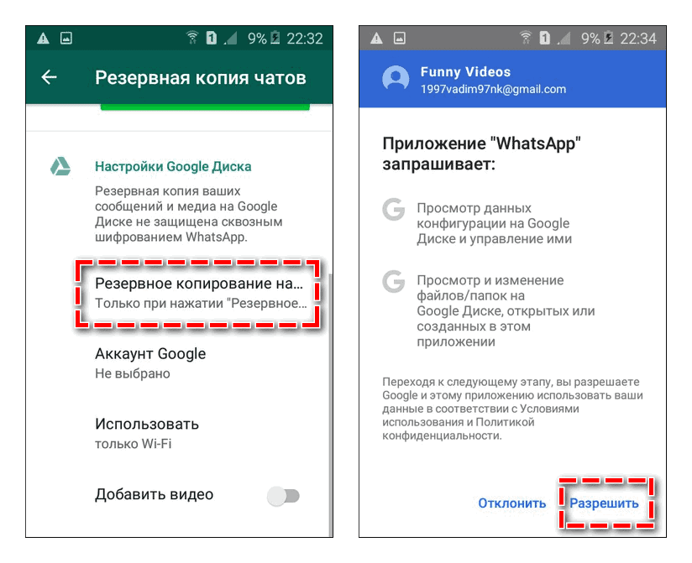This screenshot has height=563, width=692.
Task: Open Резервное копирование на Google Диск option
Action: (197, 293)
